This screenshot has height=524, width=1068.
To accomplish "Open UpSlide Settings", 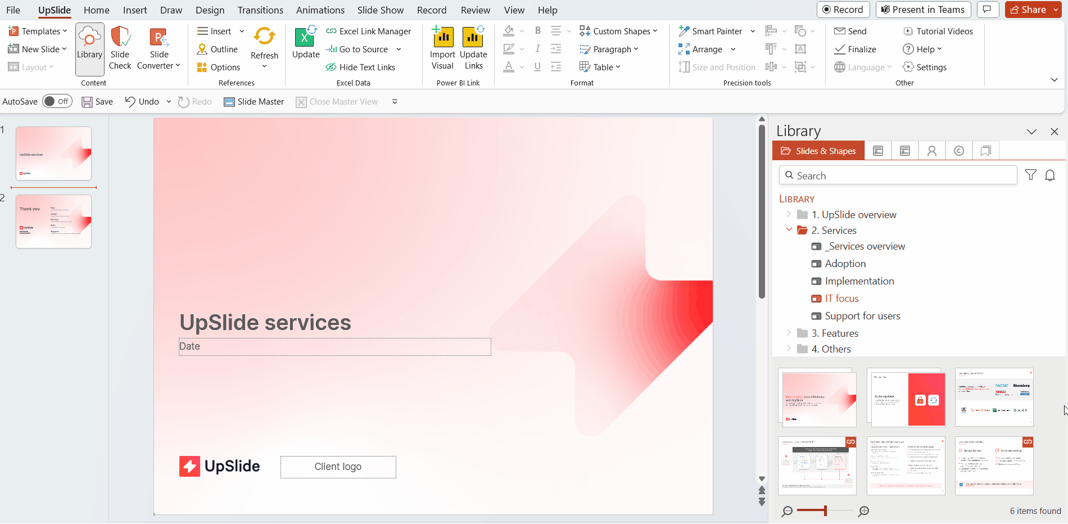I will point(925,67).
